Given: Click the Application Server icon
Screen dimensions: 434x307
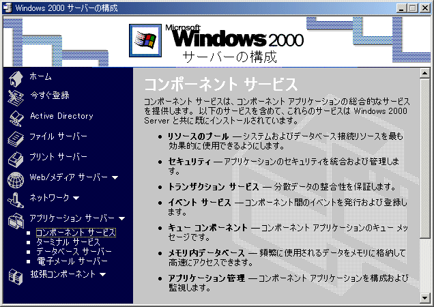Looking at the screenshot, I should click(x=16, y=220).
